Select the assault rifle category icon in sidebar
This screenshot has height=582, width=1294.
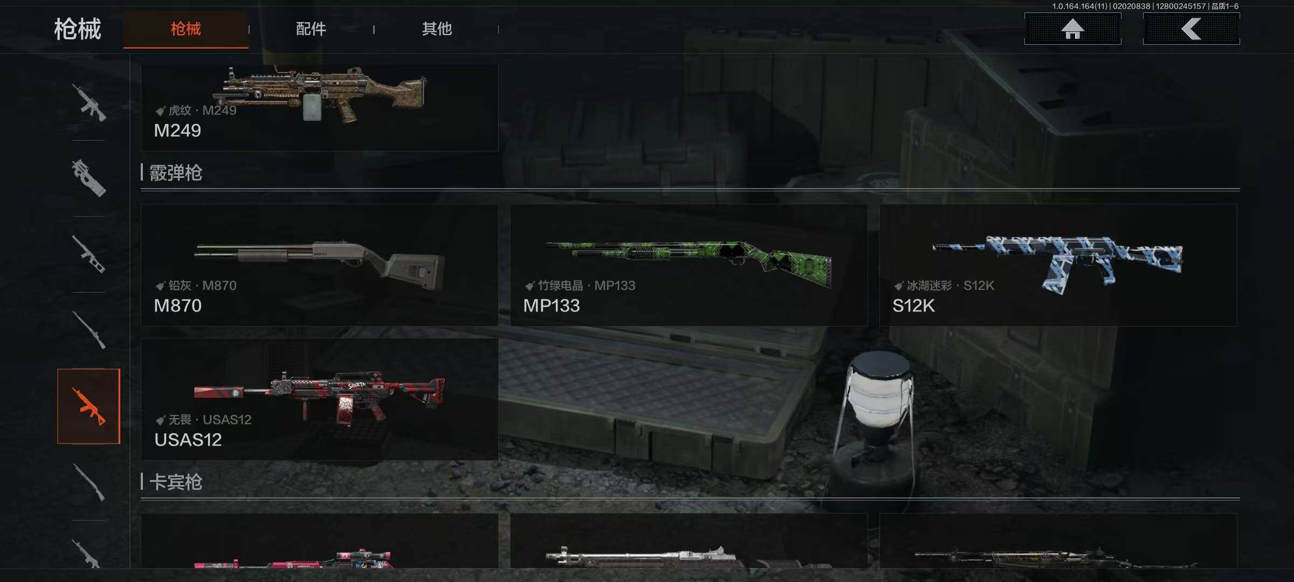point(89,102)
